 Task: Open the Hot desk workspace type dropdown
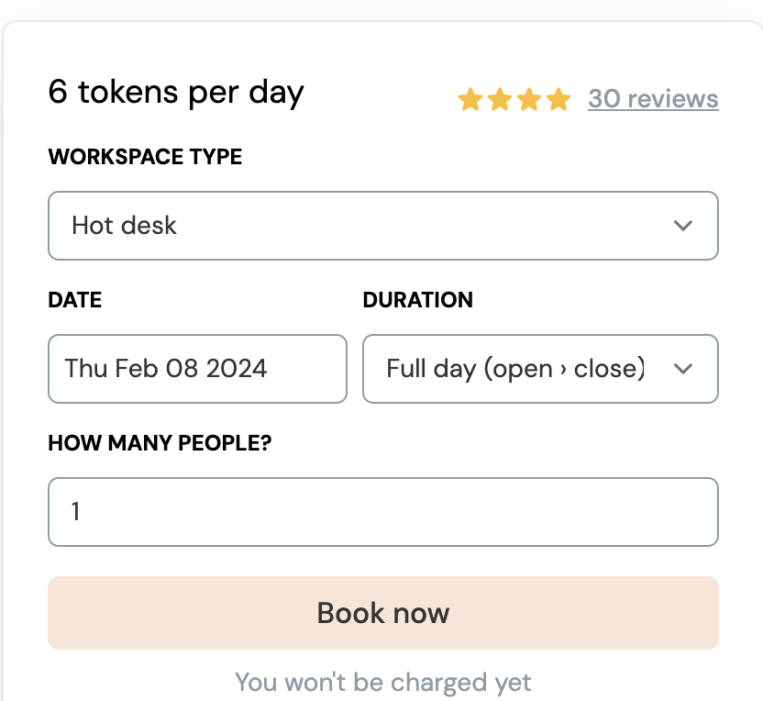pos(382,226)
